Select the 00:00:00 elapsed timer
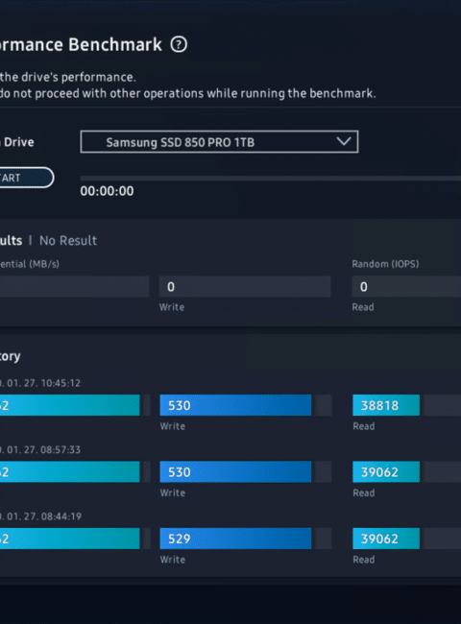 click(108, 191)
